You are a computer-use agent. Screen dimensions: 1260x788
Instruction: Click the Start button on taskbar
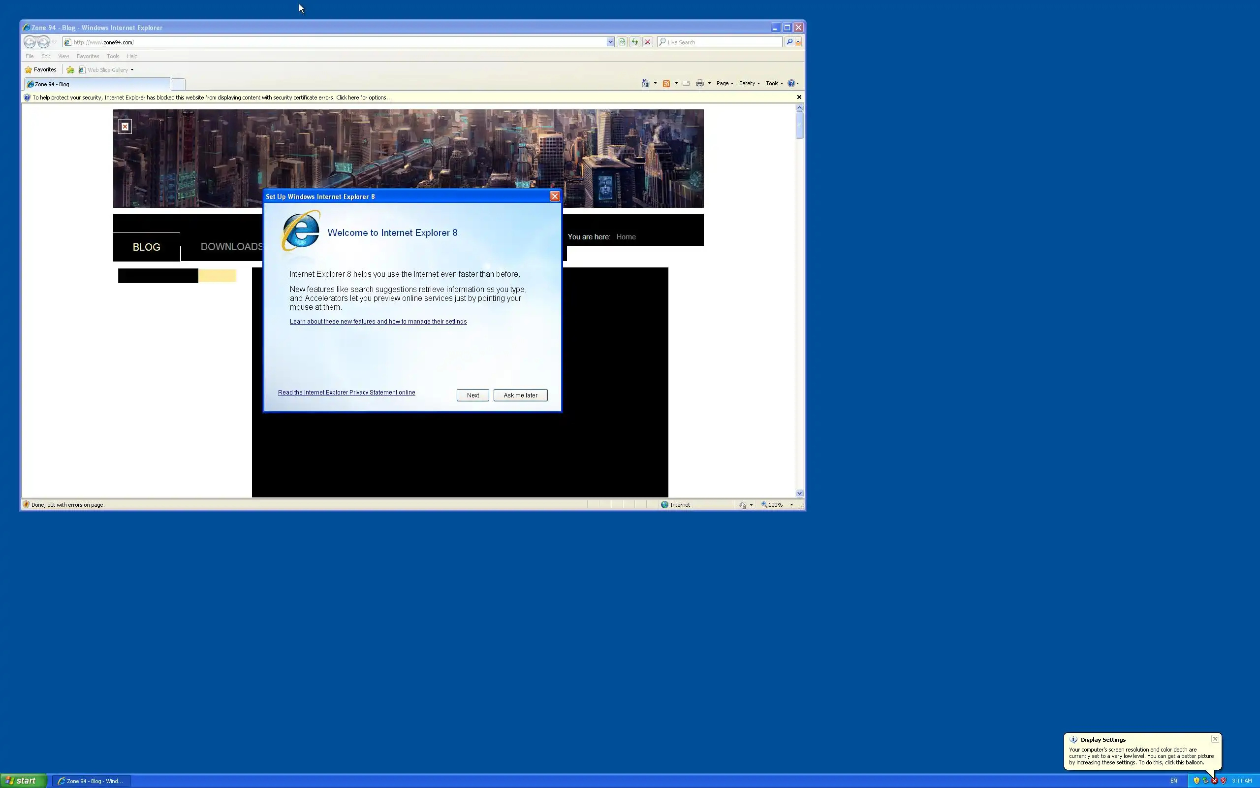click(23, 781)
